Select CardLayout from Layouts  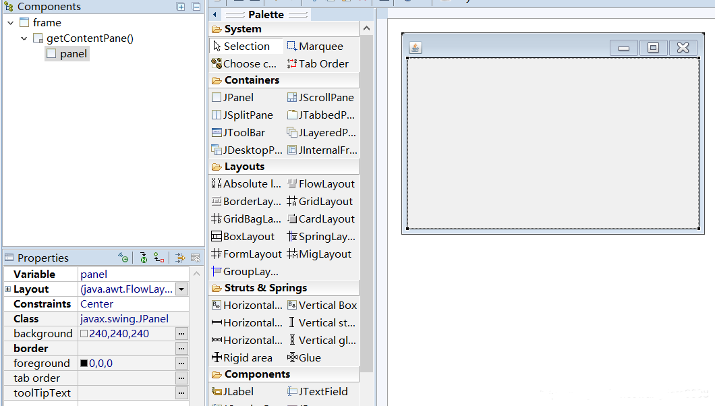pyautogui.click(x=321, y=219)
